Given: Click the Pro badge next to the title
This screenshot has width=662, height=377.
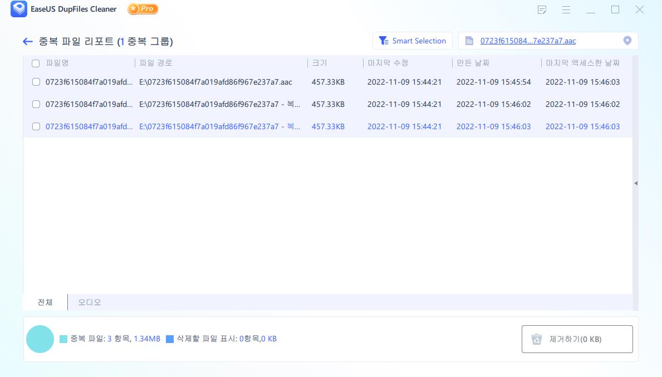Looking at the screenshot, I should tap(143, 9).
